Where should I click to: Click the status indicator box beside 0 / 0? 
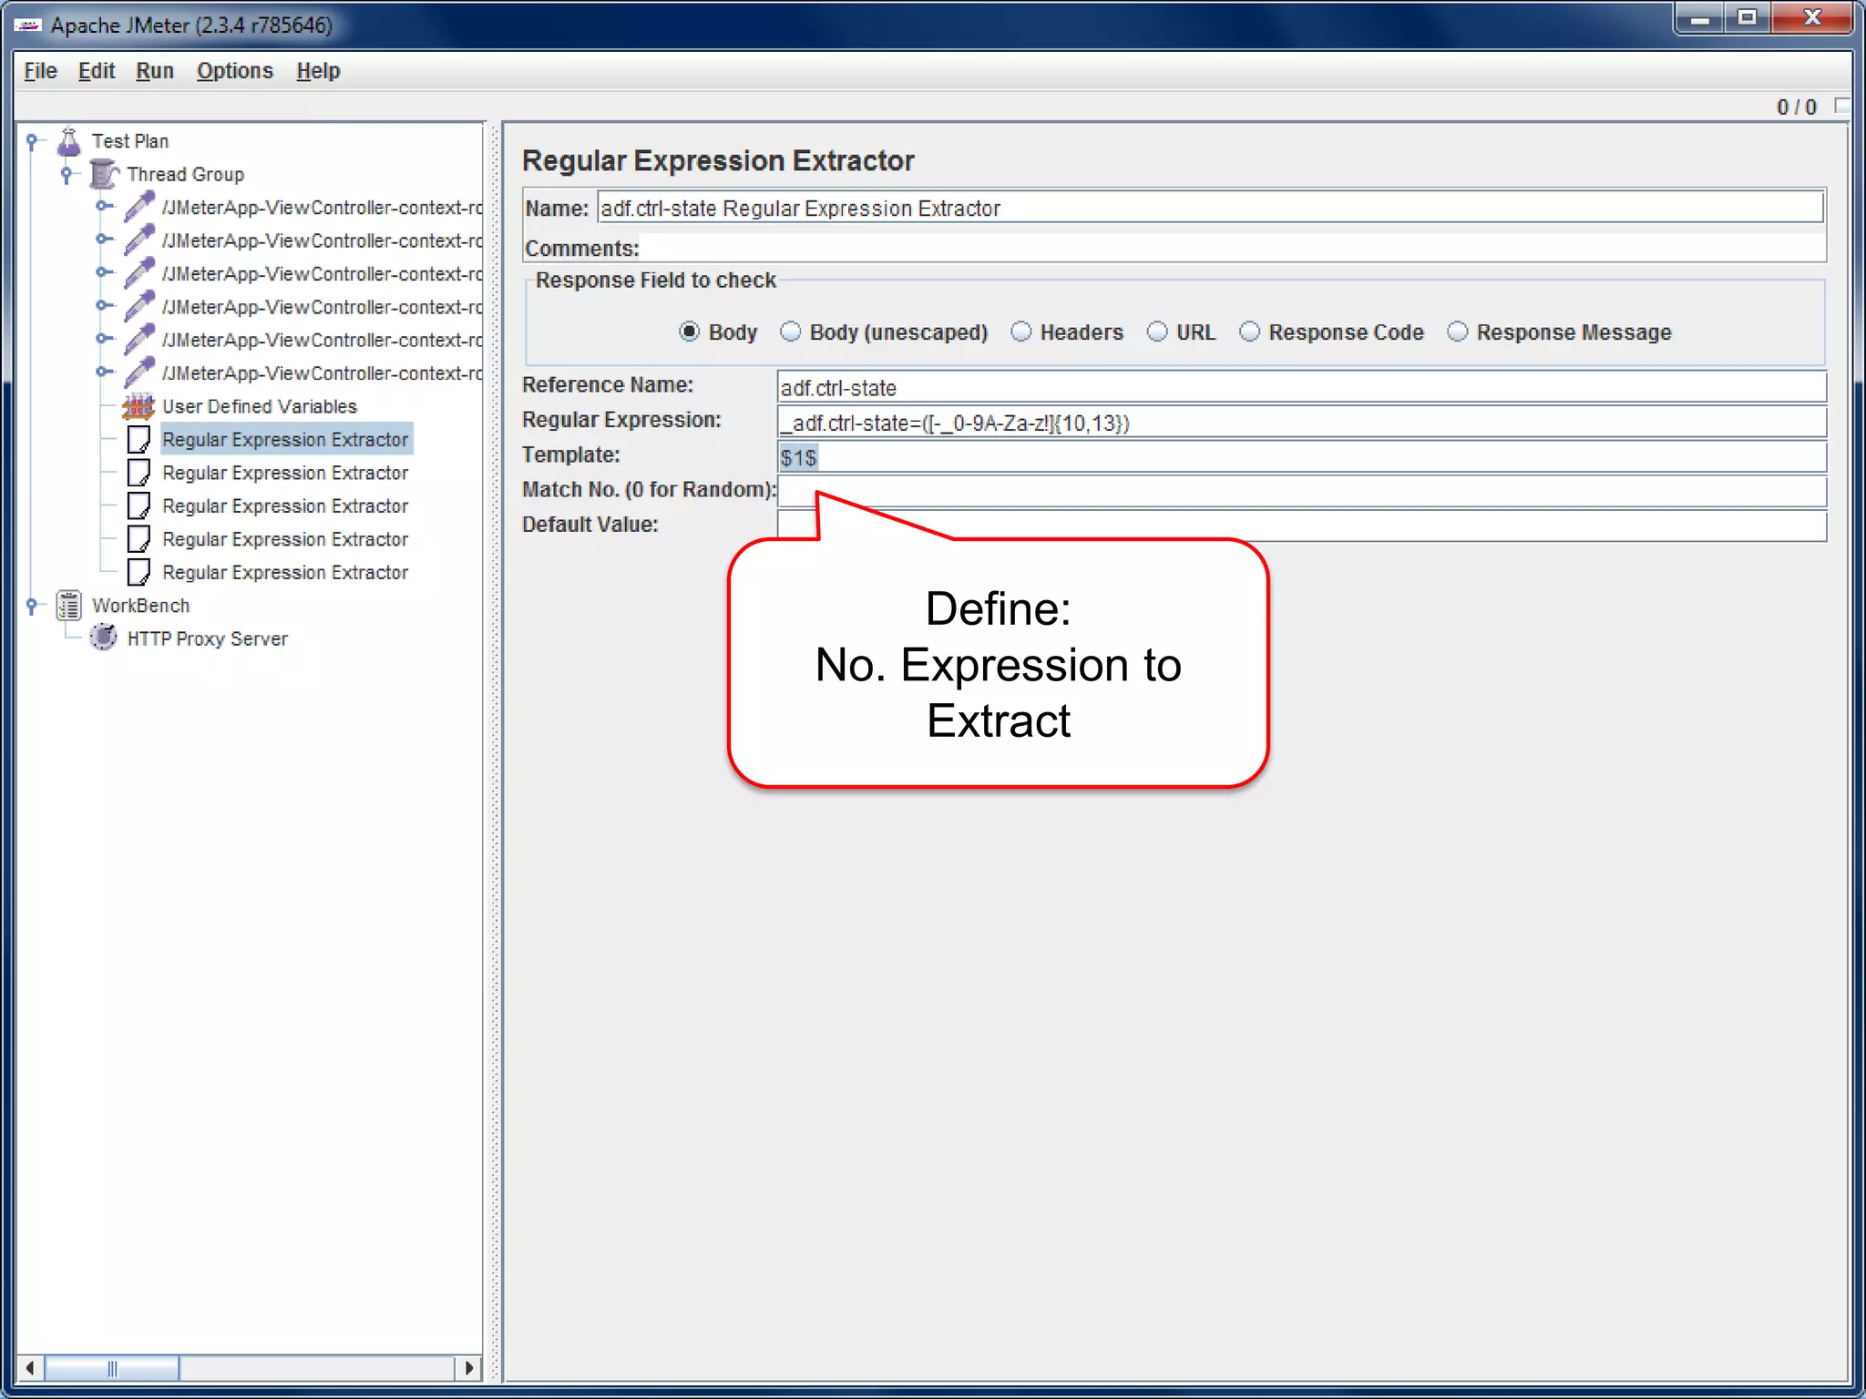[1841, 107]
